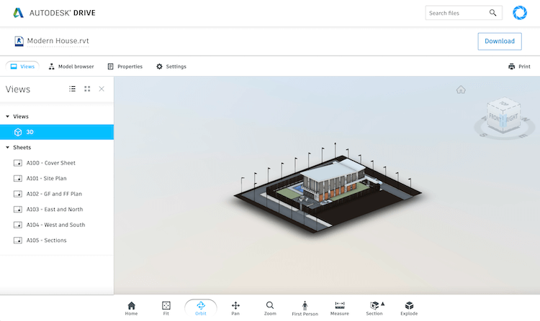The image size is (540, 321).
Task: Click the Autodesk Drive logo
Action: tap(54, 13)
